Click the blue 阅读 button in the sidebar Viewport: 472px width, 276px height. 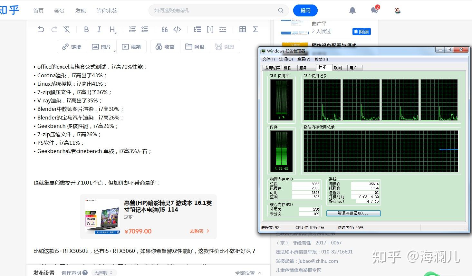(x=361, y=32)
